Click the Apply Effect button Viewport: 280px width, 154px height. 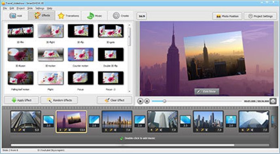(x=22, y=100)
